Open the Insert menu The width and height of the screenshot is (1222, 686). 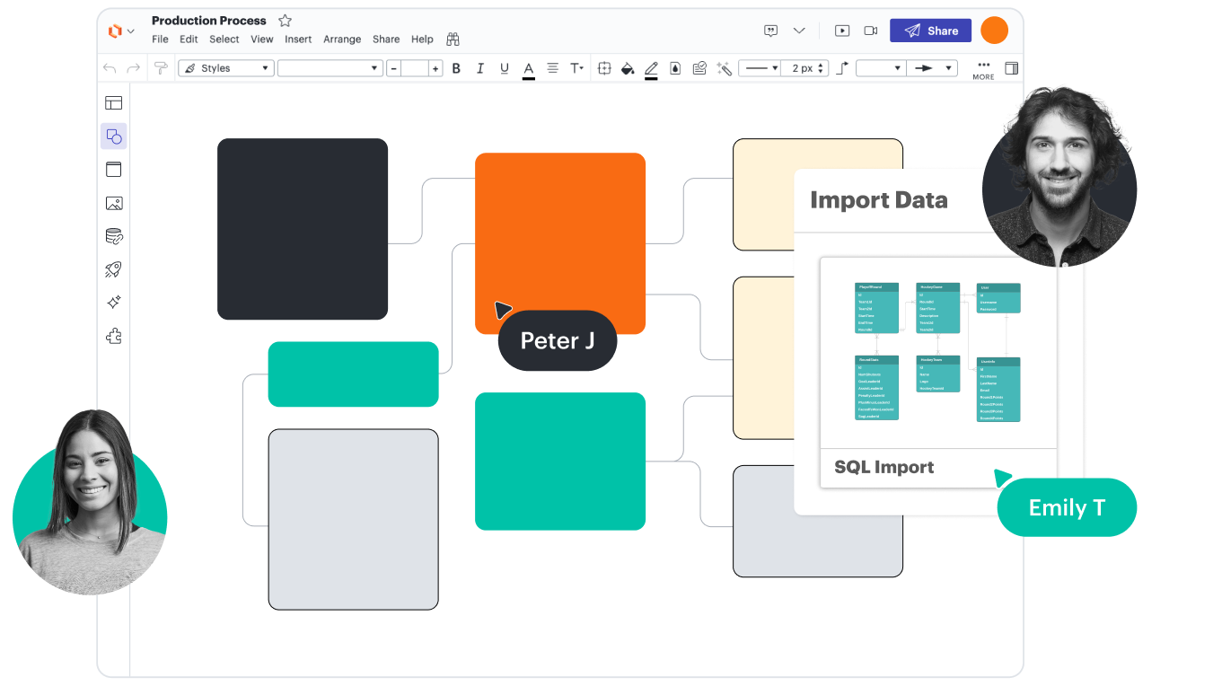pyautogui.click(x=298, y=40)
